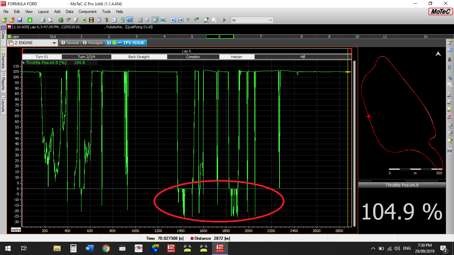Open the Channels side panel tab
Viewport: 454px width, 255px height.
point(3,58)
